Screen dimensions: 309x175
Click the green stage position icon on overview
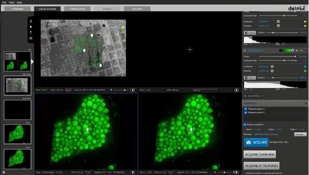pyautogui.click(x=122, y=29)
